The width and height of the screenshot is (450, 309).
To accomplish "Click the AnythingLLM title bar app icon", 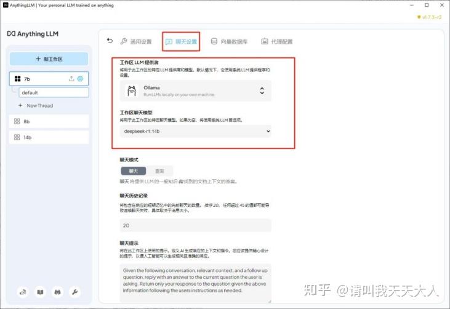I will [x=6, y=5].
